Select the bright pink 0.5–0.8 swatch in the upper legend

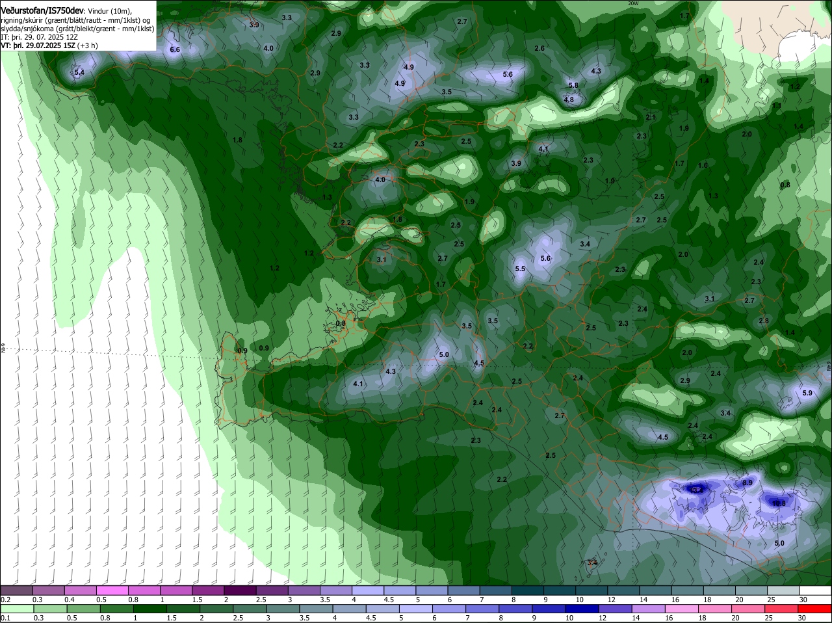click(x=112, y=590)
